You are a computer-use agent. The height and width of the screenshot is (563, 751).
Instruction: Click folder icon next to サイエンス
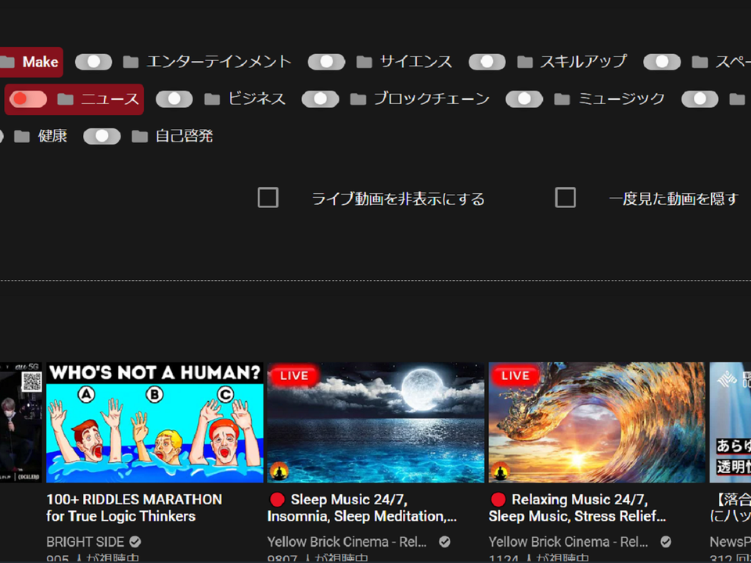pyautogui.click(x=364, y=62)
